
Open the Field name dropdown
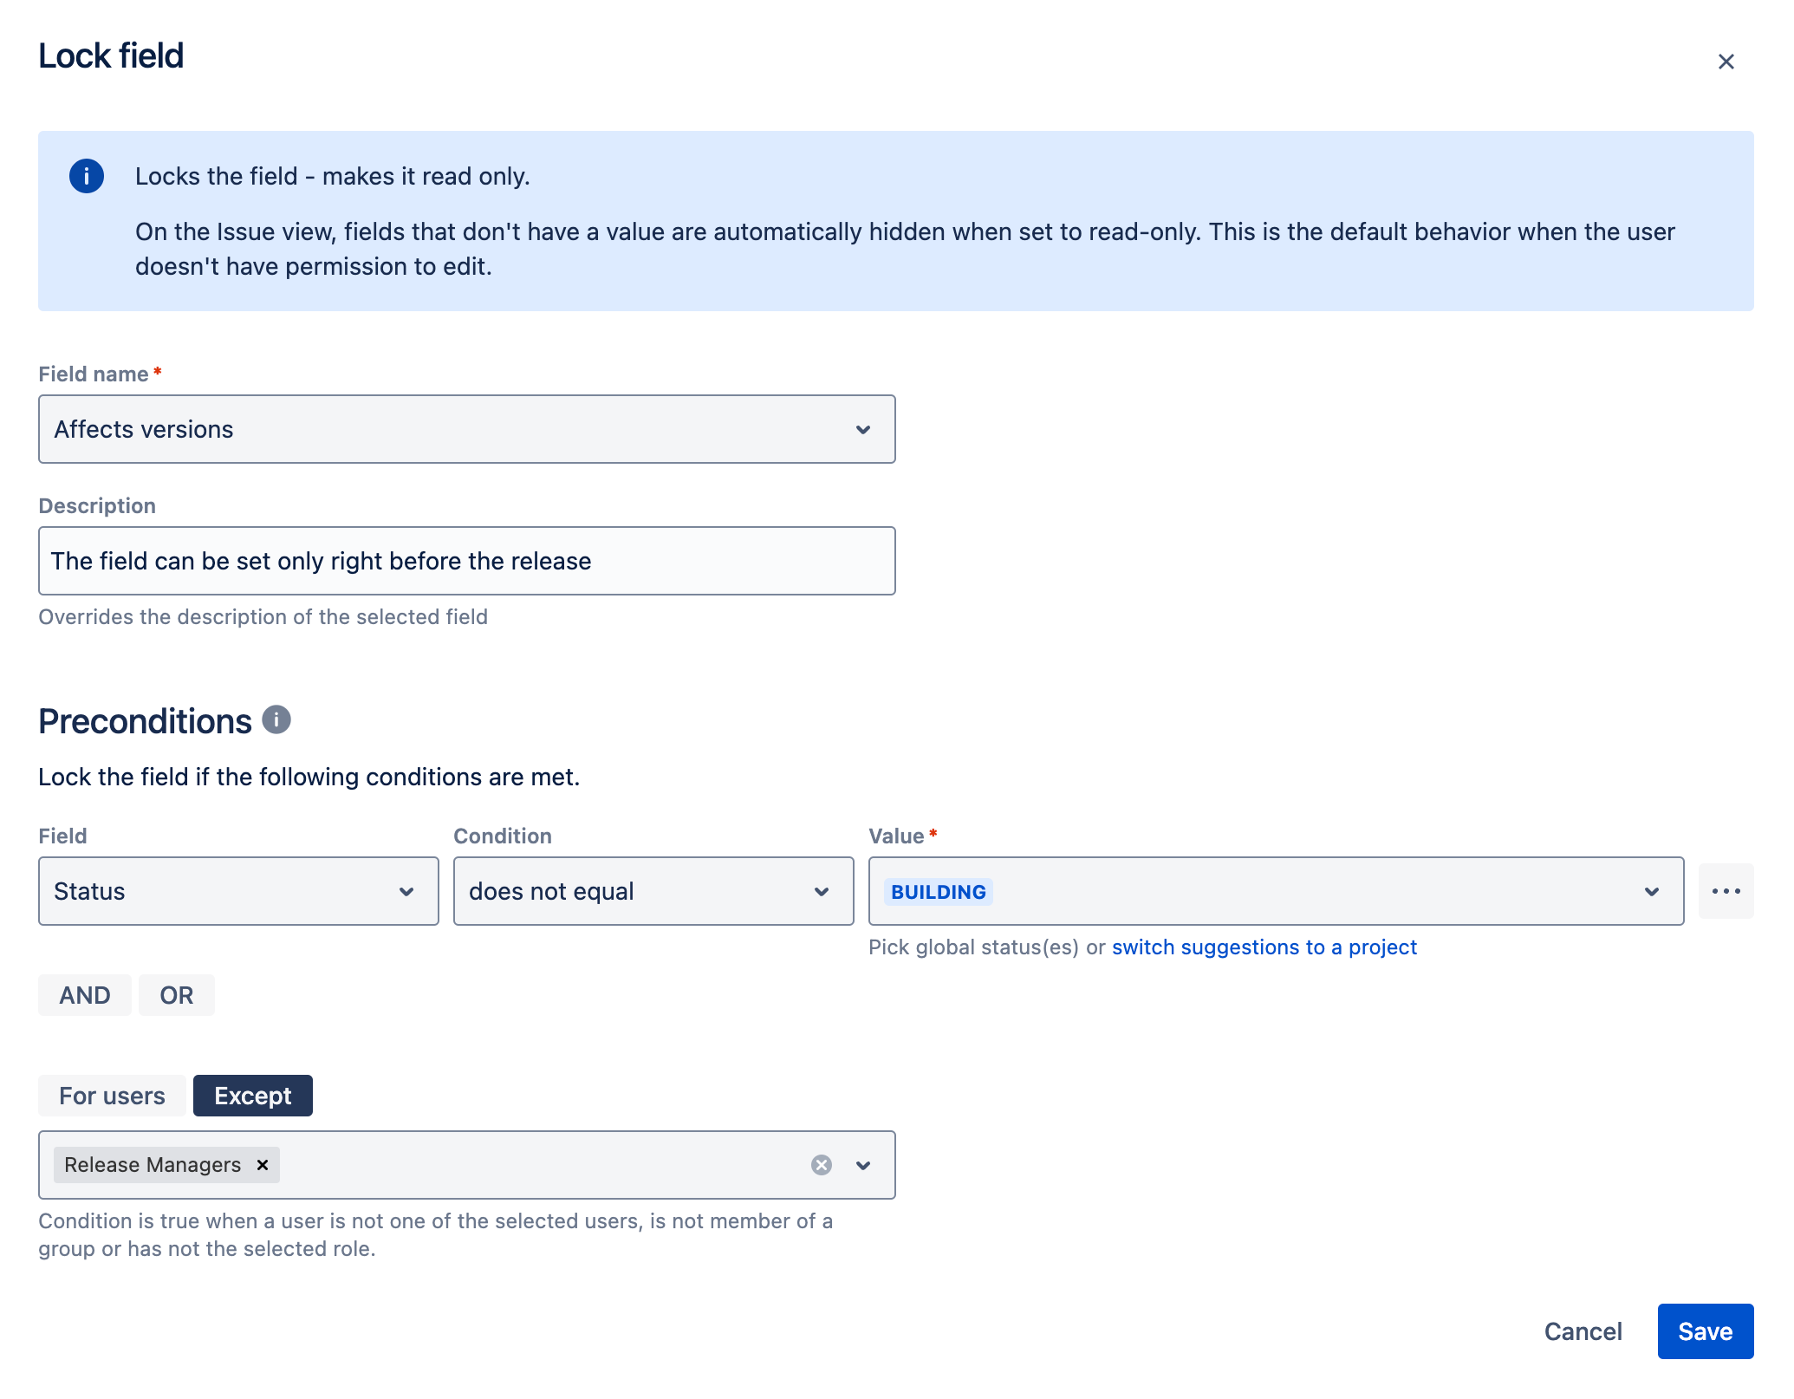point(466,429)
